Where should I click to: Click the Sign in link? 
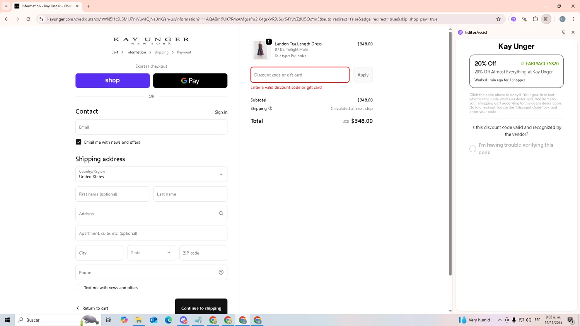point(221,112)
